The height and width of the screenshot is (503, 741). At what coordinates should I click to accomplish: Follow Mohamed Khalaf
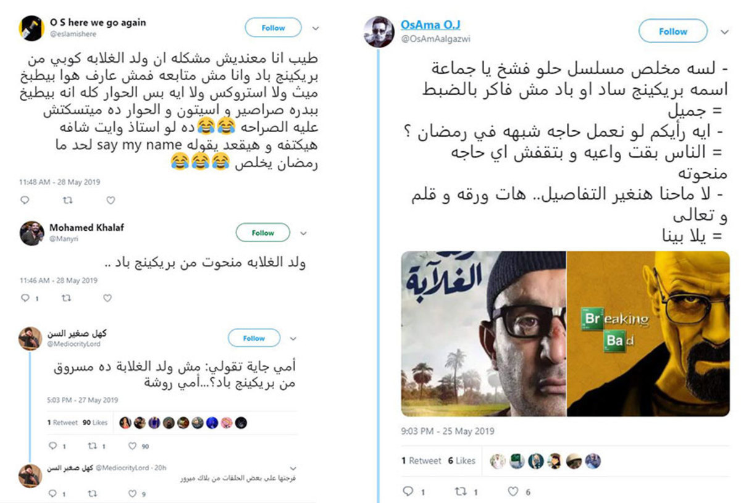pos(262,233)
